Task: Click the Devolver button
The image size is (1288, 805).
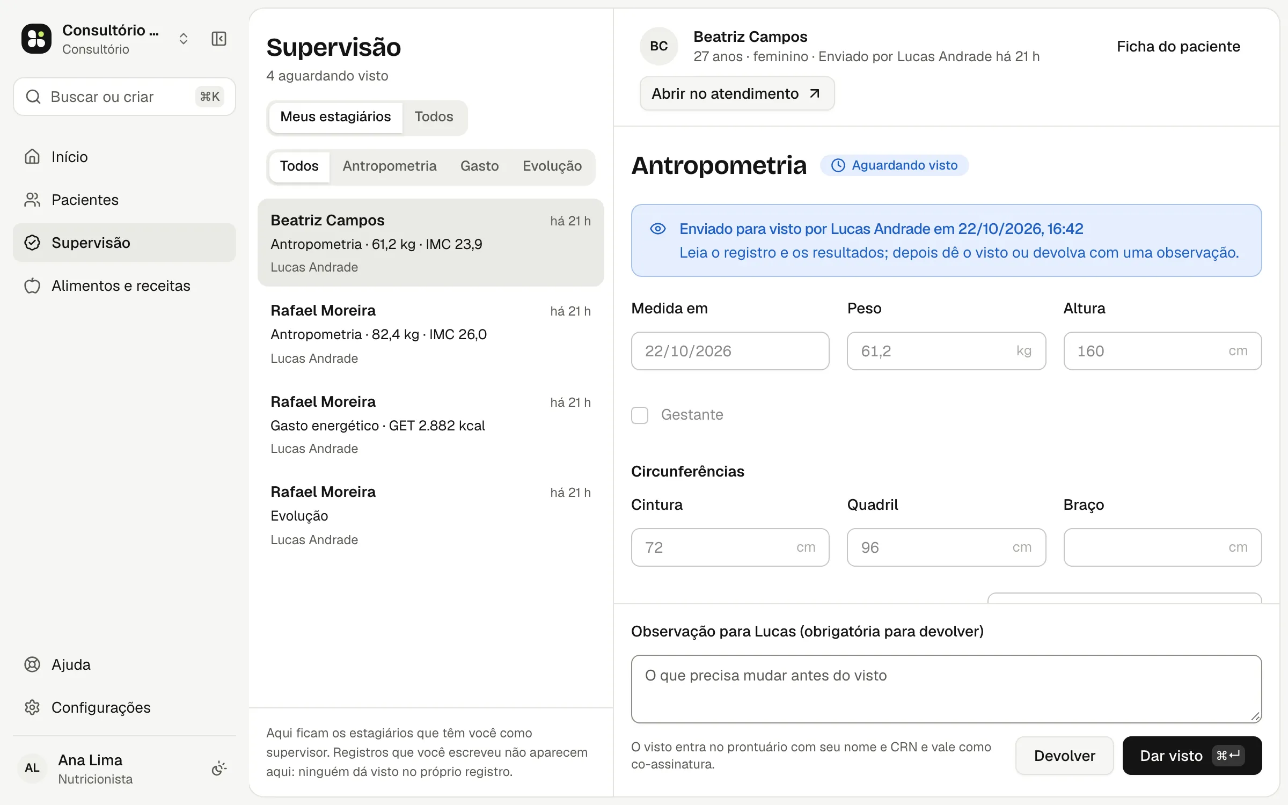Action: click(x=1064, y=756)
